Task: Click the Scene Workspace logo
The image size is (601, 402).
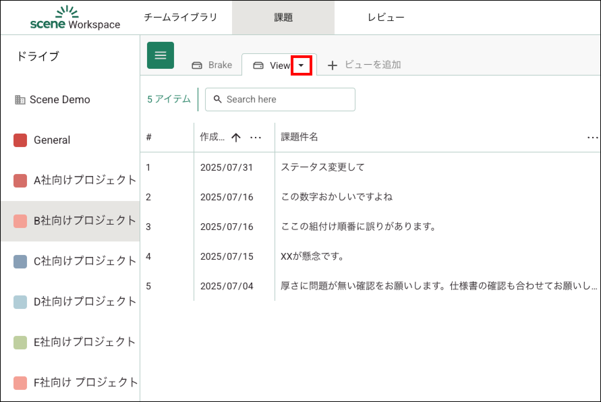Action: (75, 18)
